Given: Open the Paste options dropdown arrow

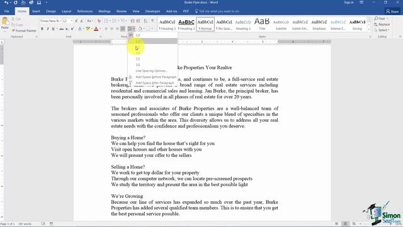Looking at the screenshot, I should [x=4, y=31].
